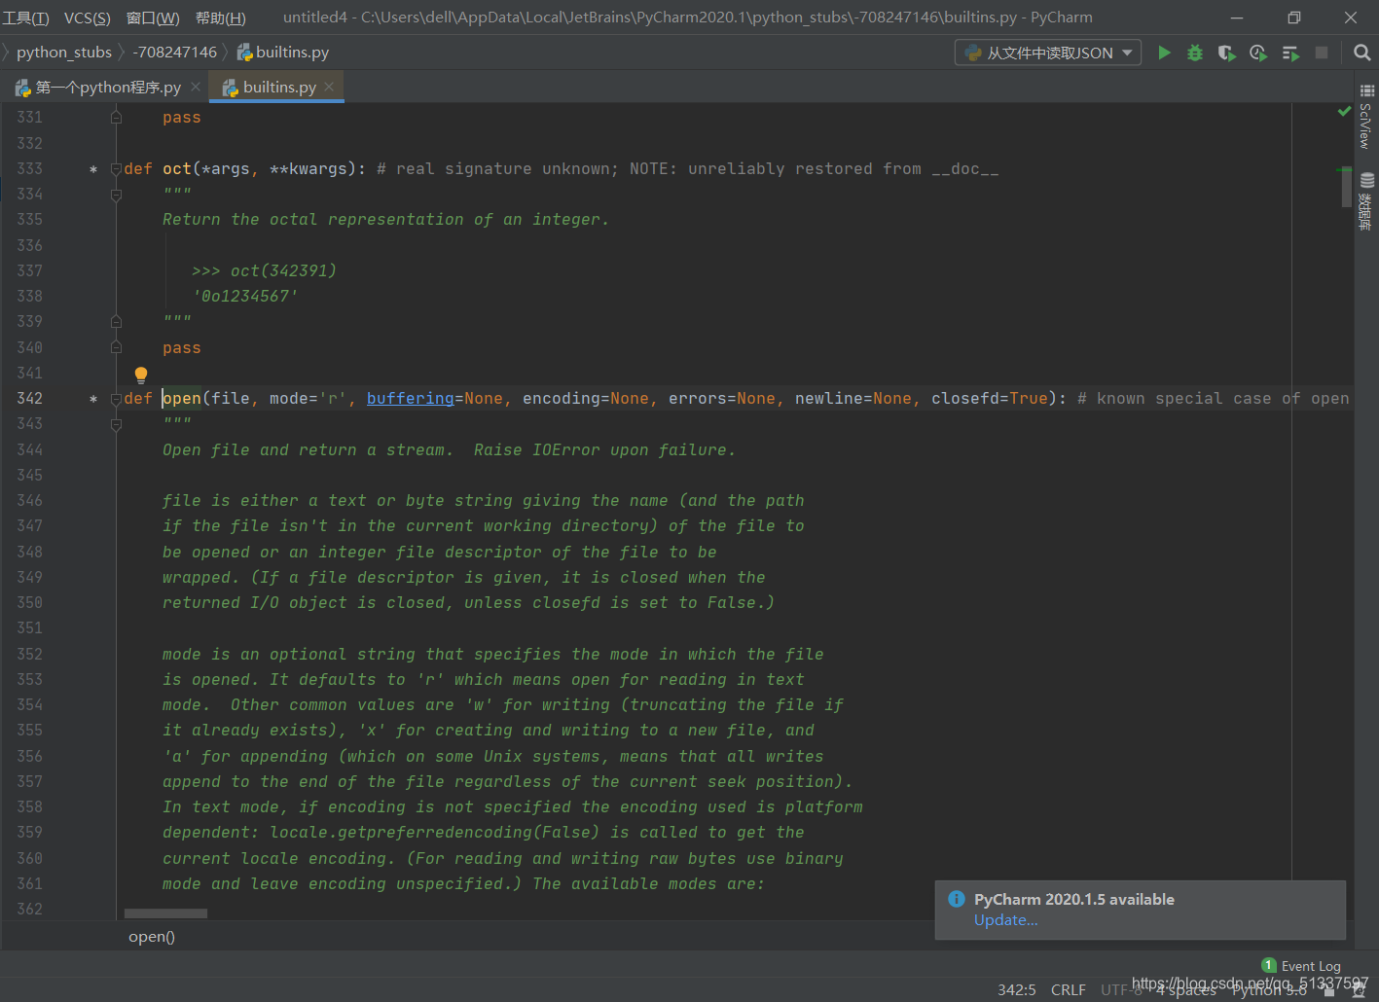The image size is (1379, 1002).
Task: Click the info icon in update notification
Action: click(x=957, y=899)
